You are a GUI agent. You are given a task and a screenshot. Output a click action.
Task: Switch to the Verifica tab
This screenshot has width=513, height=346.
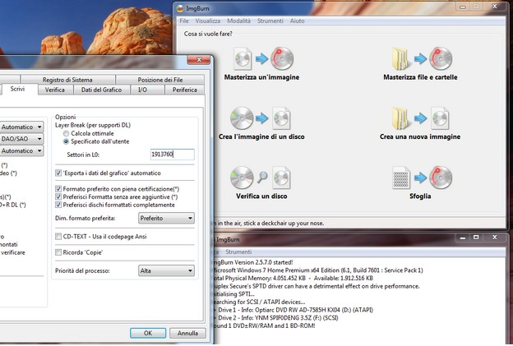(x=55, y=90)
